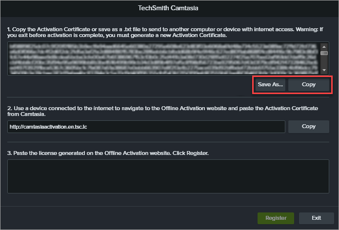Save the Activation Certificate with Save As...
The width and height of the screenshot is (339, 230).
click(271, 85)
